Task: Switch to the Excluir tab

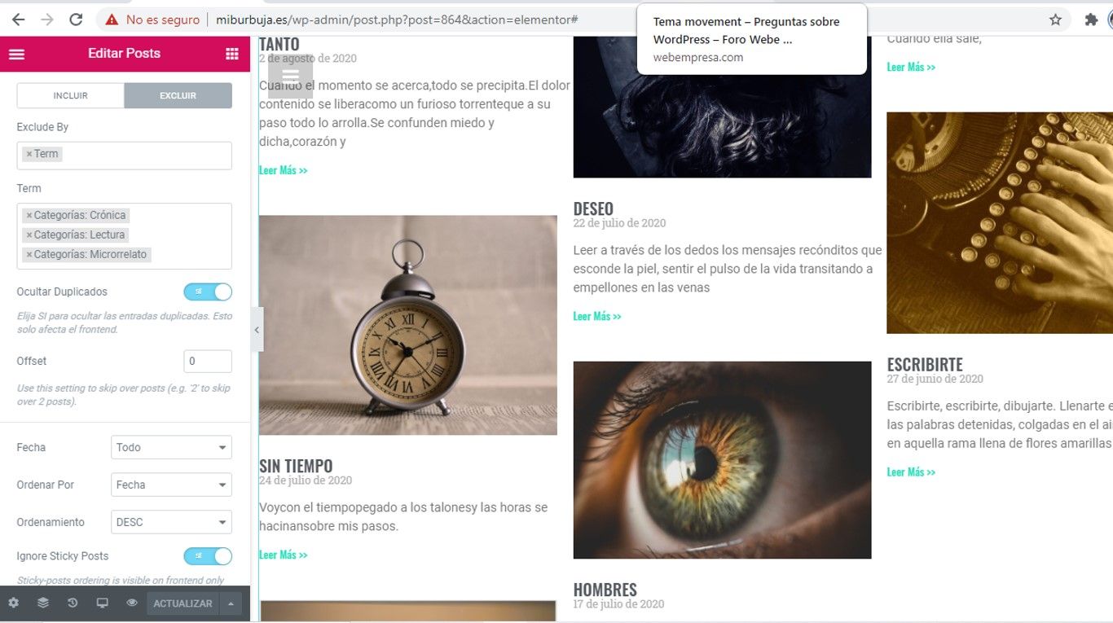Action: tap(178, 95)
